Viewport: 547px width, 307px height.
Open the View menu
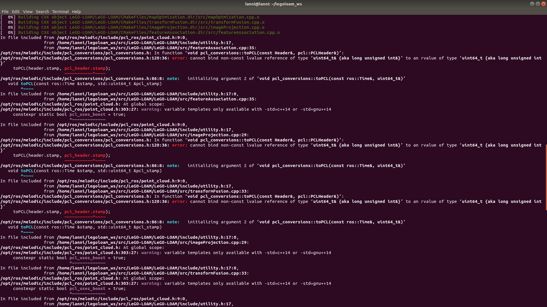[x=28, y=12]
